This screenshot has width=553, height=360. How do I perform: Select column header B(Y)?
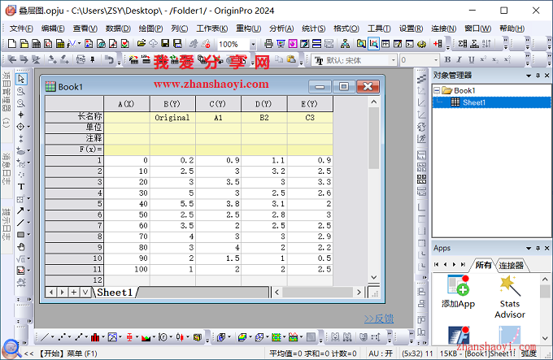172,104
